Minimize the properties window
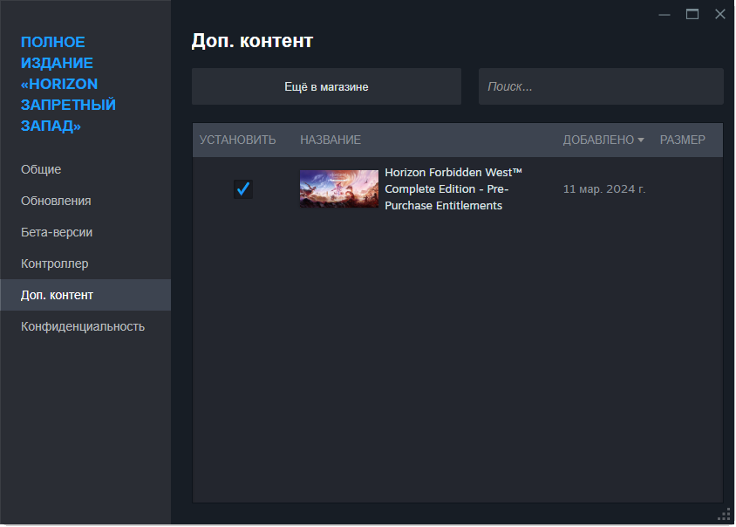The image size is (736, 527). pos(664,15)
